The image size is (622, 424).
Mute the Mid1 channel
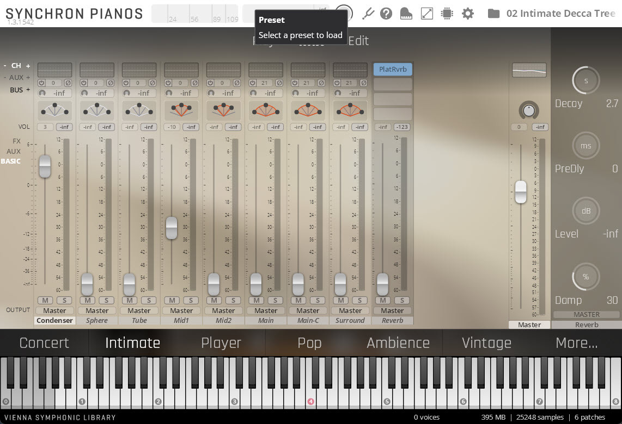(172, 301)
